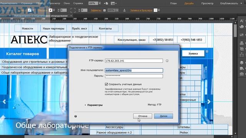Close the Лабораторное и геодезическое оборудование tab
The width and height of the screenshot is (246, 138).
[71, 16]
